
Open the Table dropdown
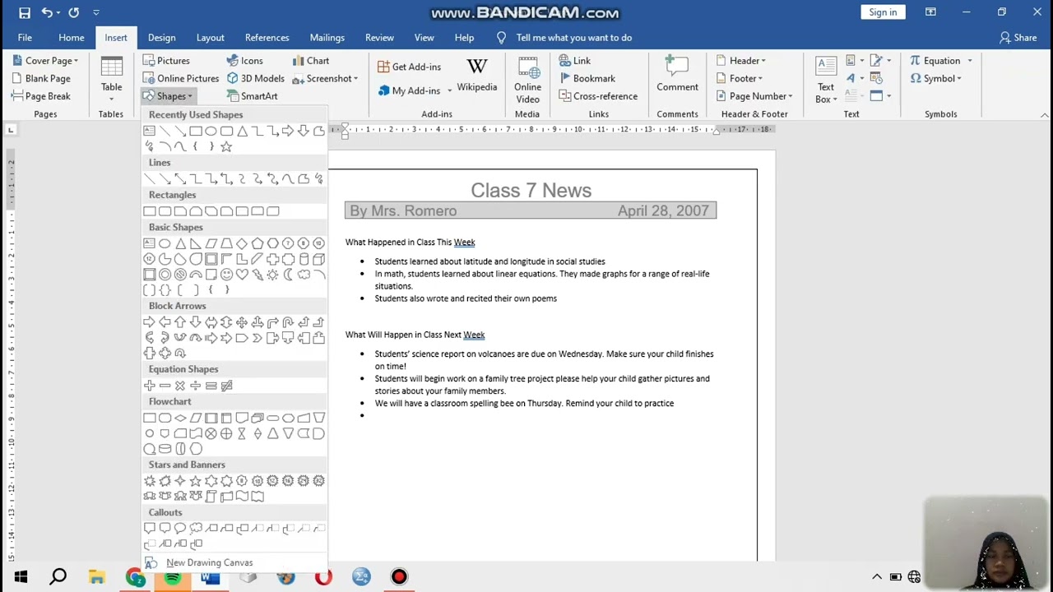tap(111, 79)
